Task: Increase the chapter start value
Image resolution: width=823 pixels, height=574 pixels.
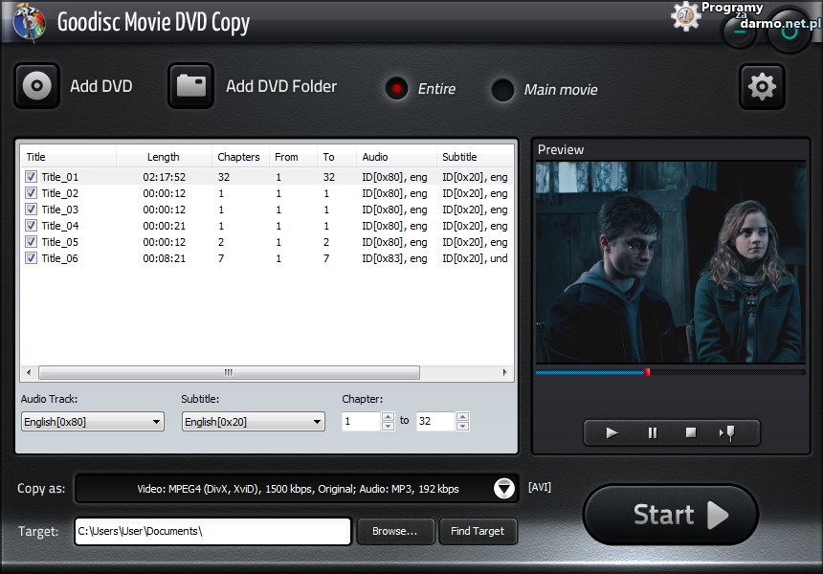Action: (388, 416)
